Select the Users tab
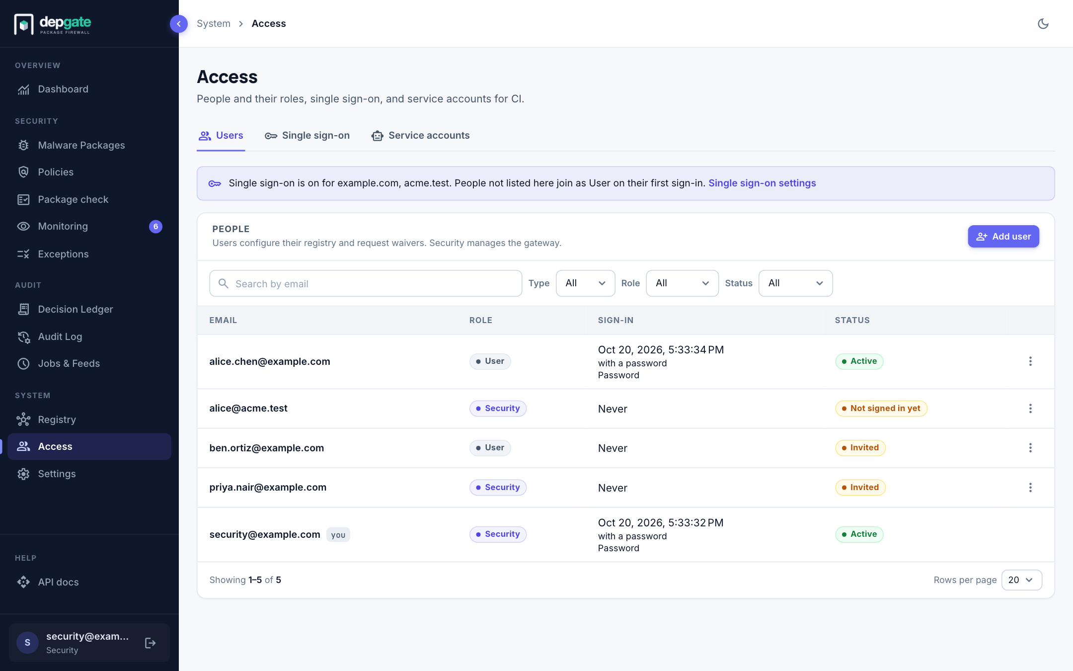The height and width of the screenshot is (671, 1073). (221, 136)
